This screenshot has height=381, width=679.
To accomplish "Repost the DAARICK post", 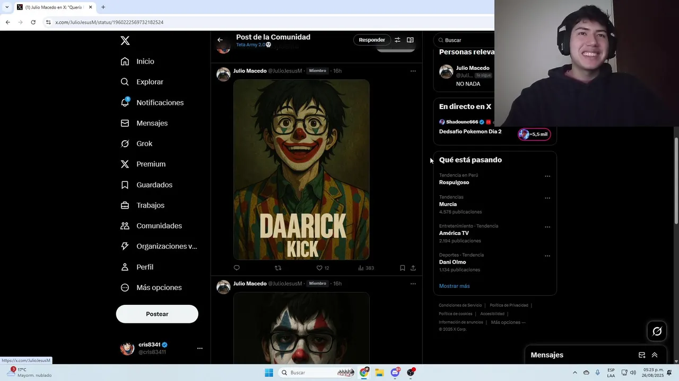I will [278, 268].
